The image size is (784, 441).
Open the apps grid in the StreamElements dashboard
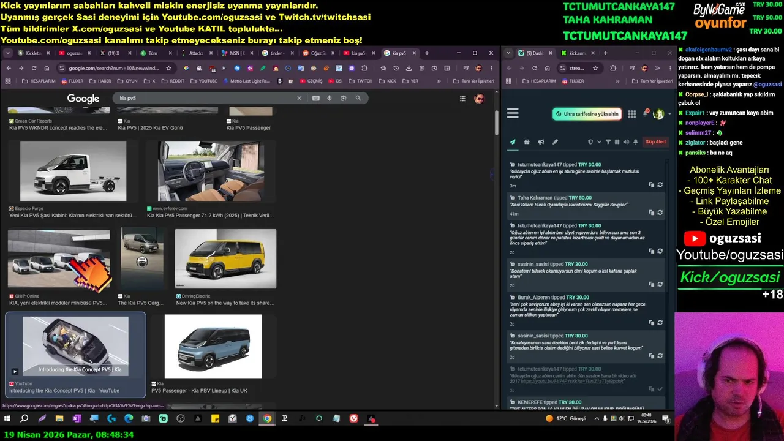[631, 114]
